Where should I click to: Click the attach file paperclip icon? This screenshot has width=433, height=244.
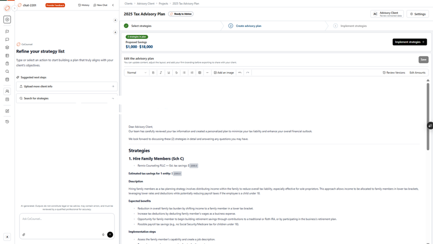(24, 235)
